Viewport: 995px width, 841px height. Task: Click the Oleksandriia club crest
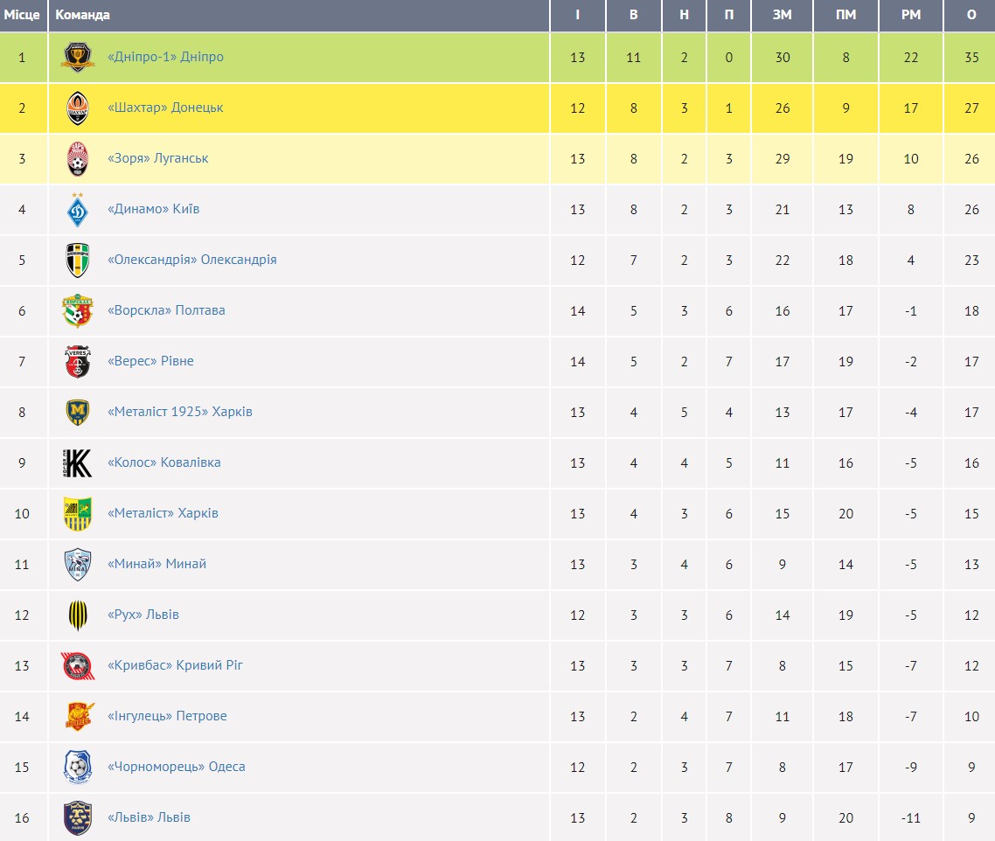pos(78,261)
